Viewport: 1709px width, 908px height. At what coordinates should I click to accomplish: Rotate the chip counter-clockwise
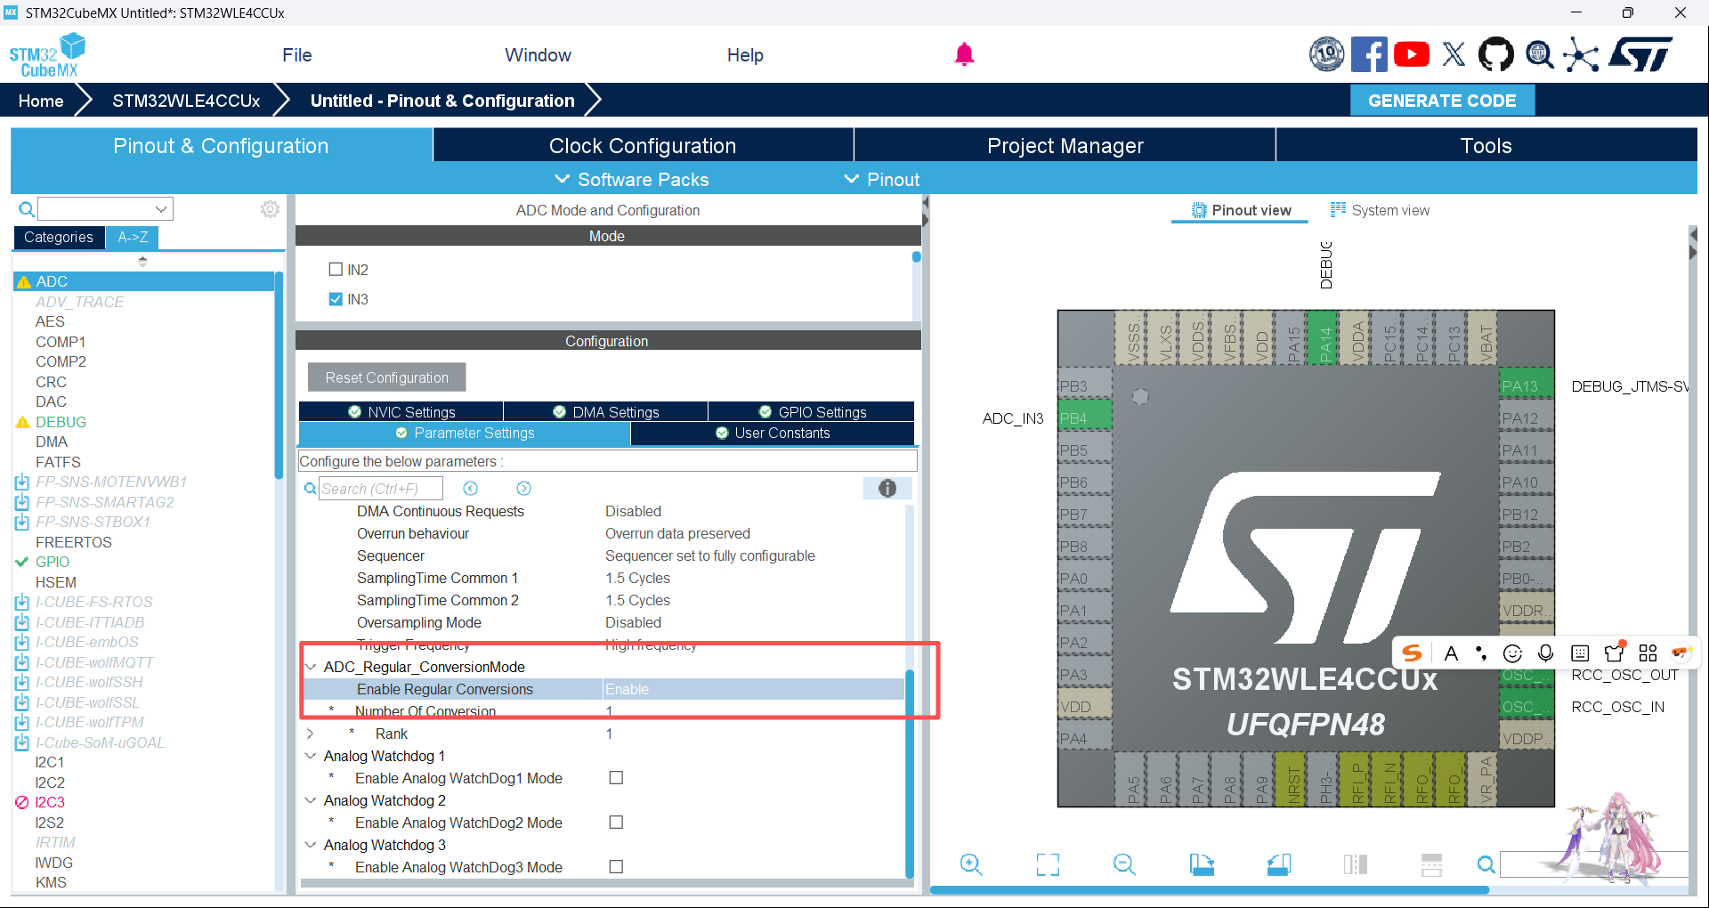pyautogui.click(x=1279, y=864)
